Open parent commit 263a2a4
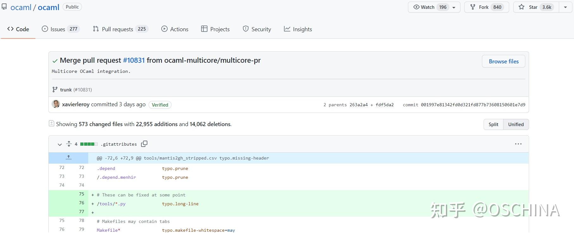574x233 pixels. click(359, 105)
